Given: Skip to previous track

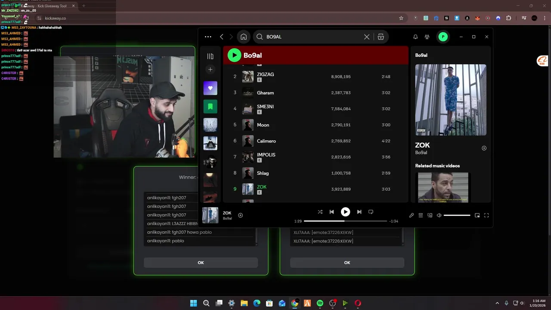Looking at the screenshot, I should tap(331, 212).
